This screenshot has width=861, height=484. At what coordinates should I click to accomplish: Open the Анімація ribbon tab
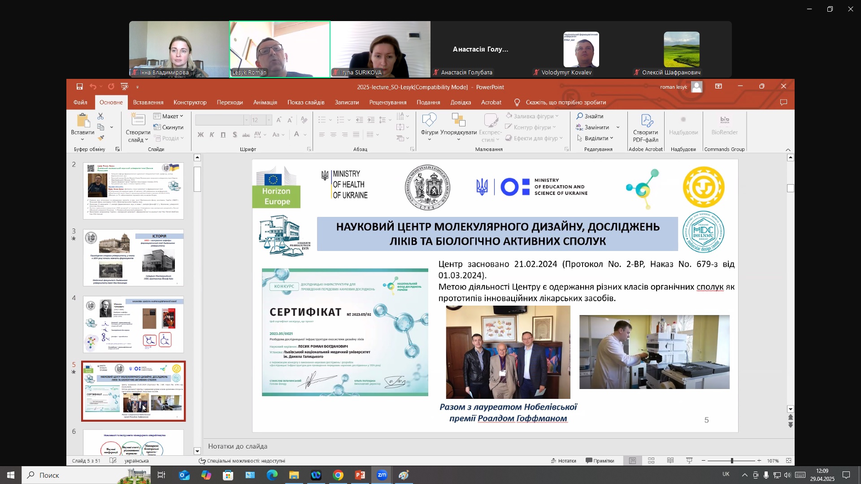tap(265, 102)
